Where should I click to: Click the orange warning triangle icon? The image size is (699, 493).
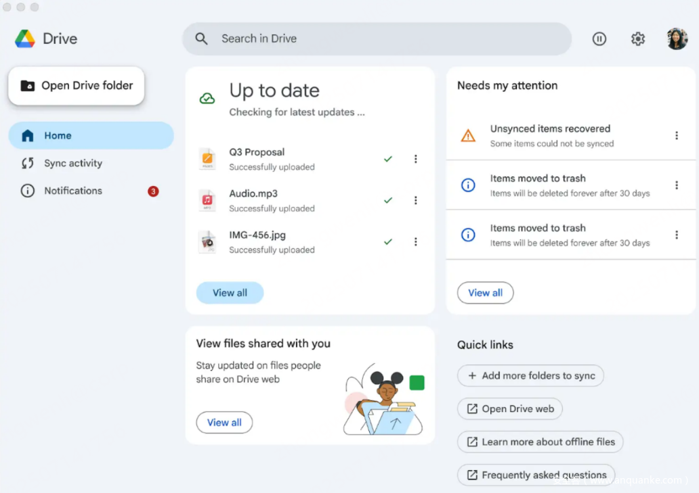pyautogui.click(x=468, y=136)
